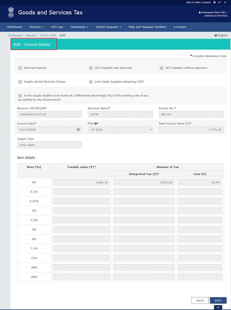This screenshot has height=310, width=231.
Task: Open the GST Law menu item
Action: pyautogui.click(x=57, y=27)
